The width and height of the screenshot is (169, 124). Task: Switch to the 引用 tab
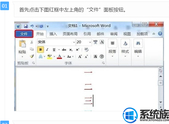87,34
